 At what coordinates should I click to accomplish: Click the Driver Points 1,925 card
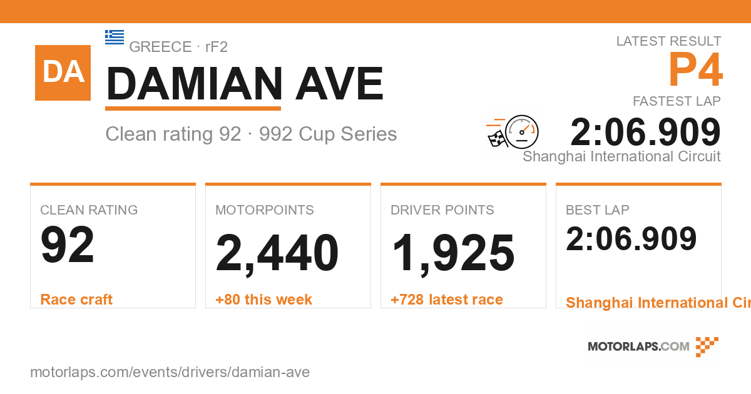[463, 246]
